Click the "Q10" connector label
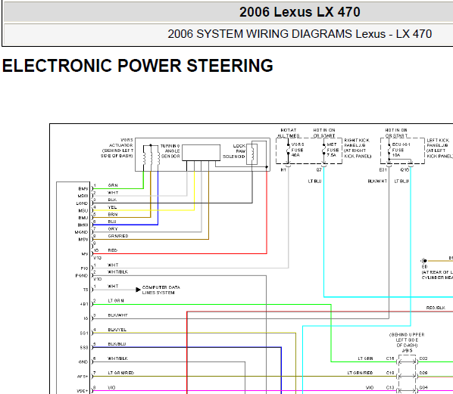 405,170
